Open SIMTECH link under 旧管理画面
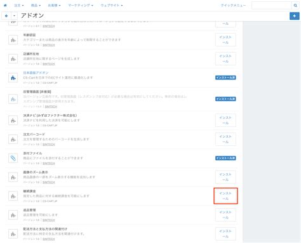The width and height of the screenshot is (301, 243). tap(51, 107)
